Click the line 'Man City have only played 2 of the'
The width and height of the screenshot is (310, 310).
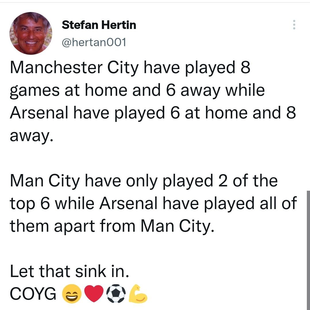pos(144,181)
